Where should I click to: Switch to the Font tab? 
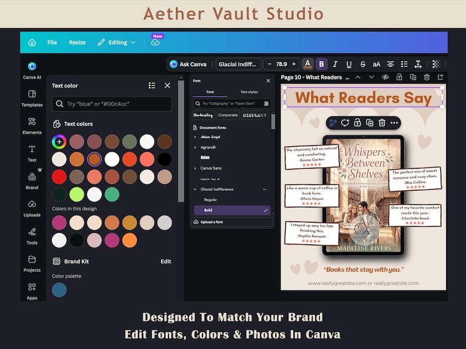pos(210,92)
